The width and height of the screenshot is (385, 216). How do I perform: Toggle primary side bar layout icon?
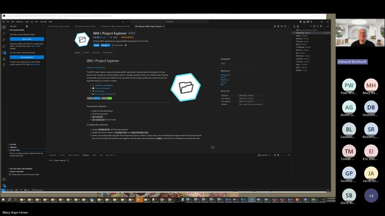(x=300, y=22)
